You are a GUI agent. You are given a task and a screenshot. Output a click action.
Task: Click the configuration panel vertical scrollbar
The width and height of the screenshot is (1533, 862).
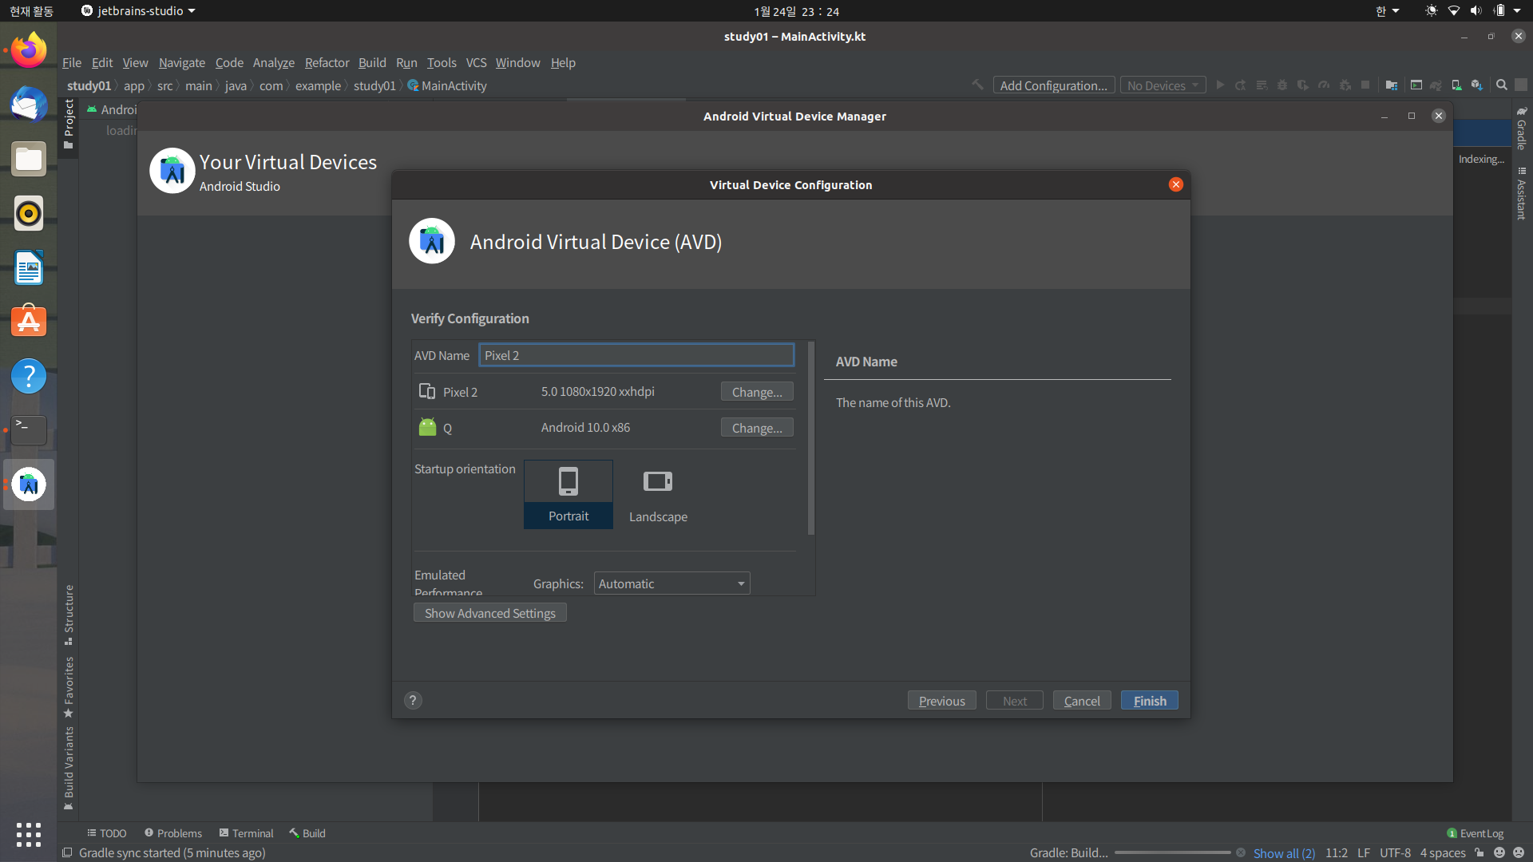[x=811, y=439]
